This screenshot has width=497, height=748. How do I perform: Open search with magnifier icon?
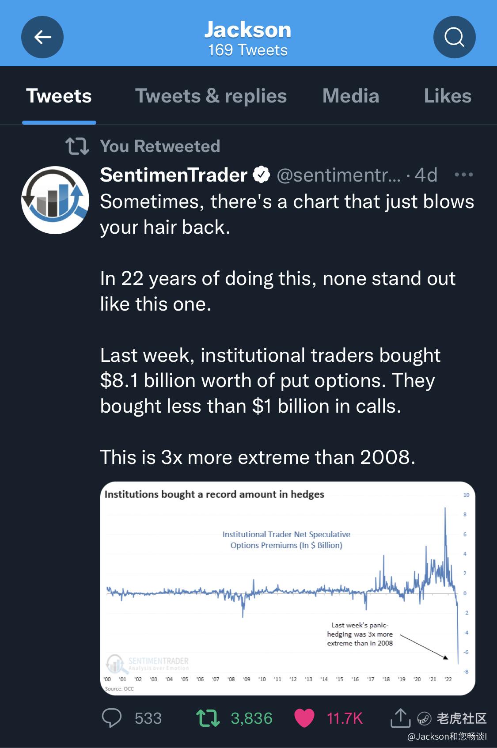pyautogui.click(x=454, y=37)
